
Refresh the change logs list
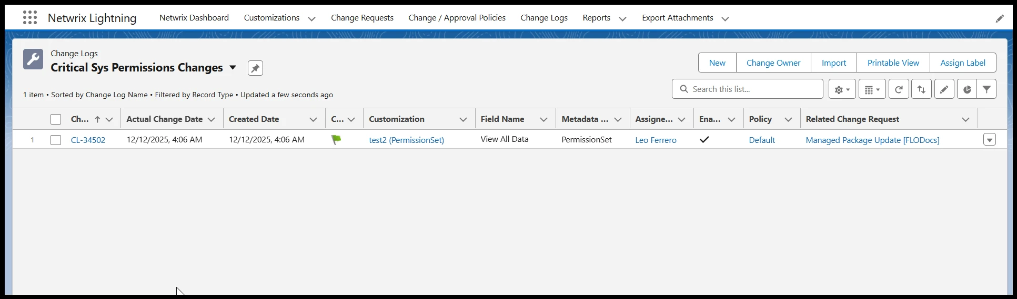coord(899,89)
